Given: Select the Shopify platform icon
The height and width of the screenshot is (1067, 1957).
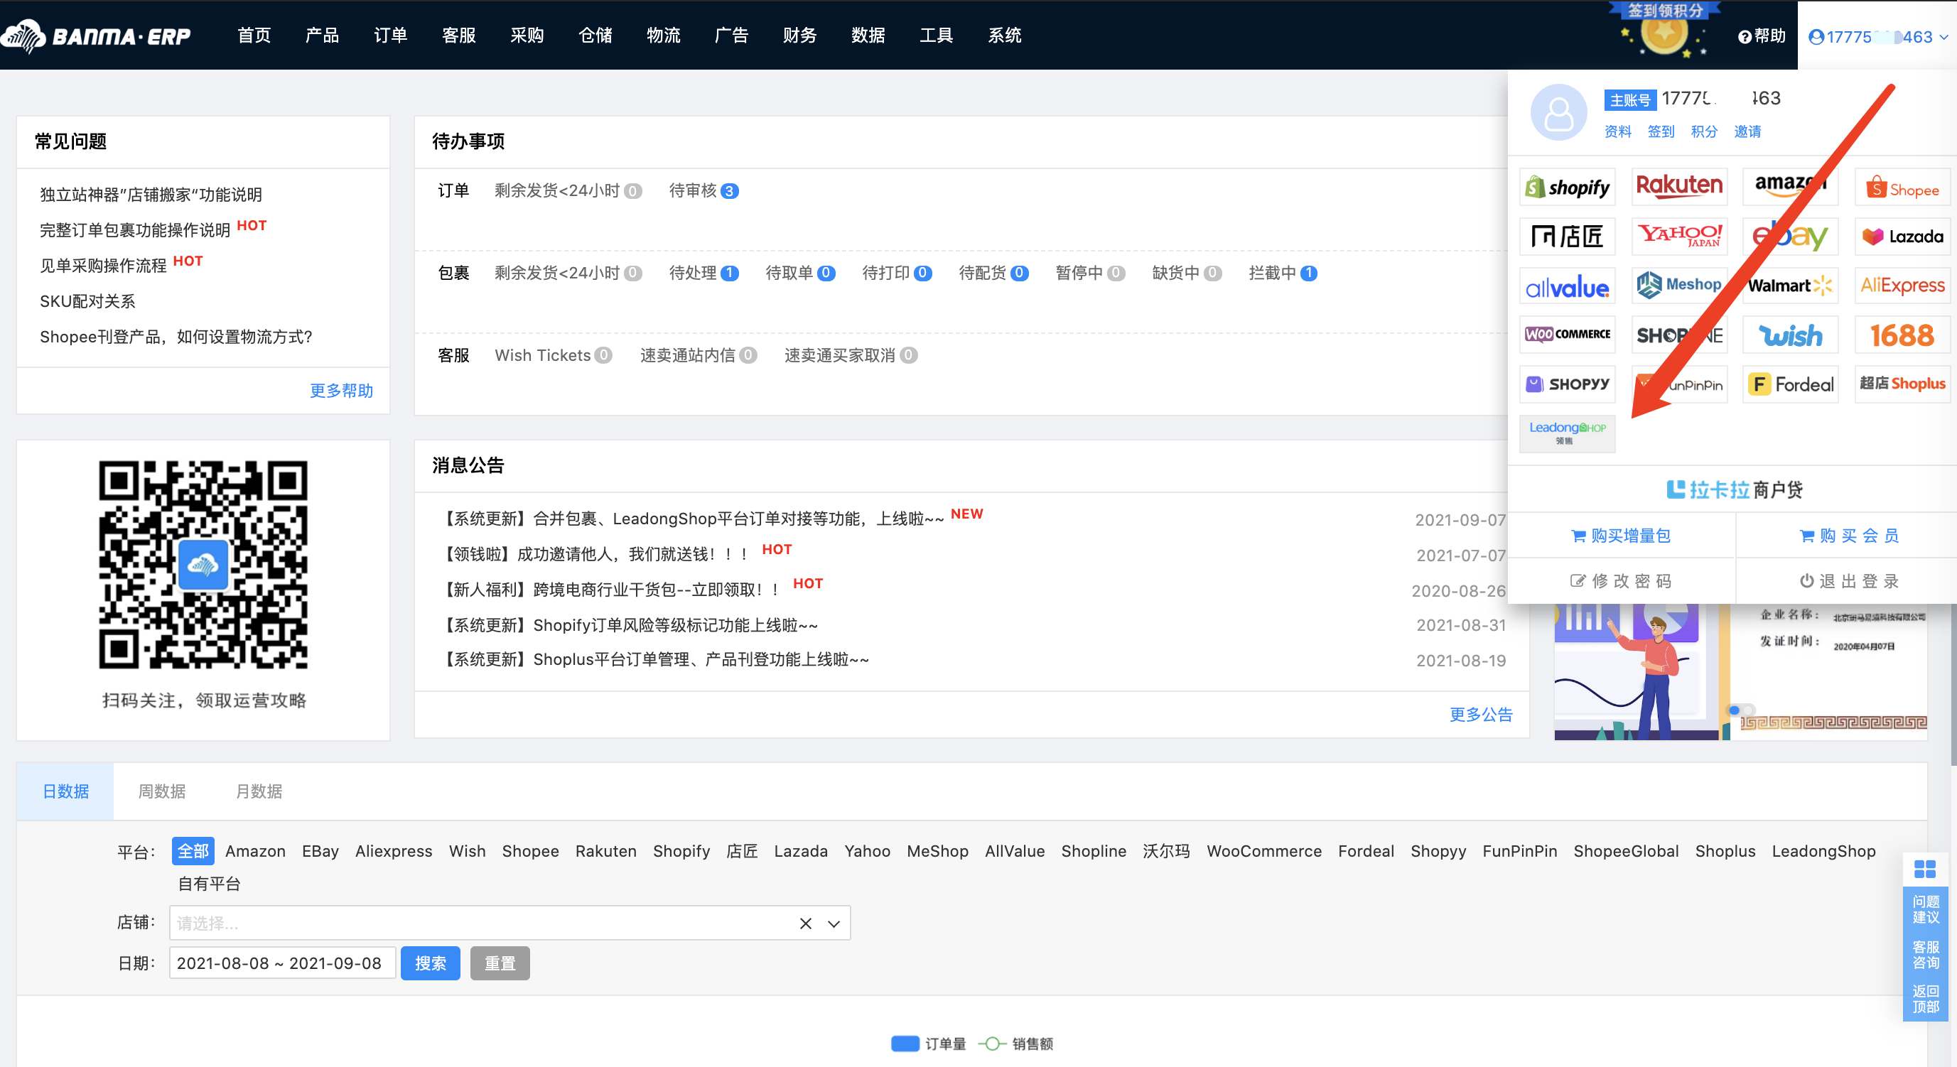Looking at the screenshot, I should [1566, 187].
